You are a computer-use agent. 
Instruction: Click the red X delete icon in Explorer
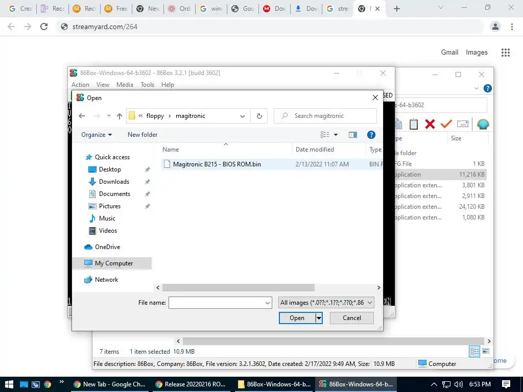point(430,124)
